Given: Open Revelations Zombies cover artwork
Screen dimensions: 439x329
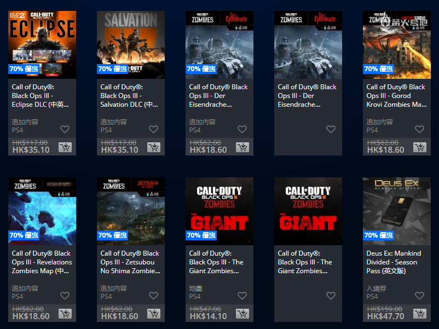Looking at the screenshot, I should point(42,211).
